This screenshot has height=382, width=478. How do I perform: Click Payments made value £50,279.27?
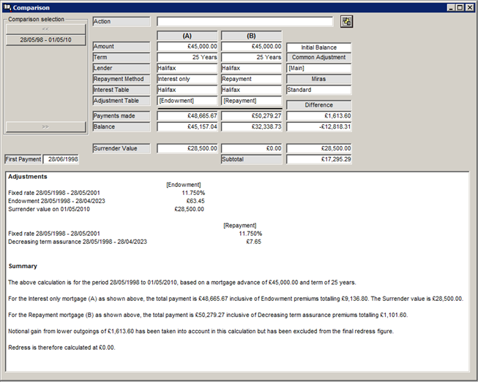click(251, 116)
